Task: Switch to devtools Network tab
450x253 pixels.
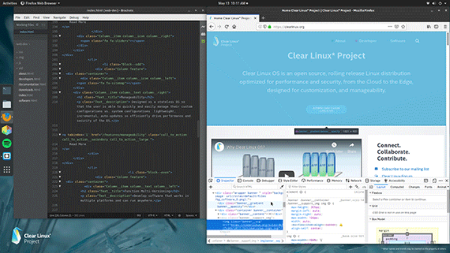Action: pyautogui.click(x=354, y=181)
